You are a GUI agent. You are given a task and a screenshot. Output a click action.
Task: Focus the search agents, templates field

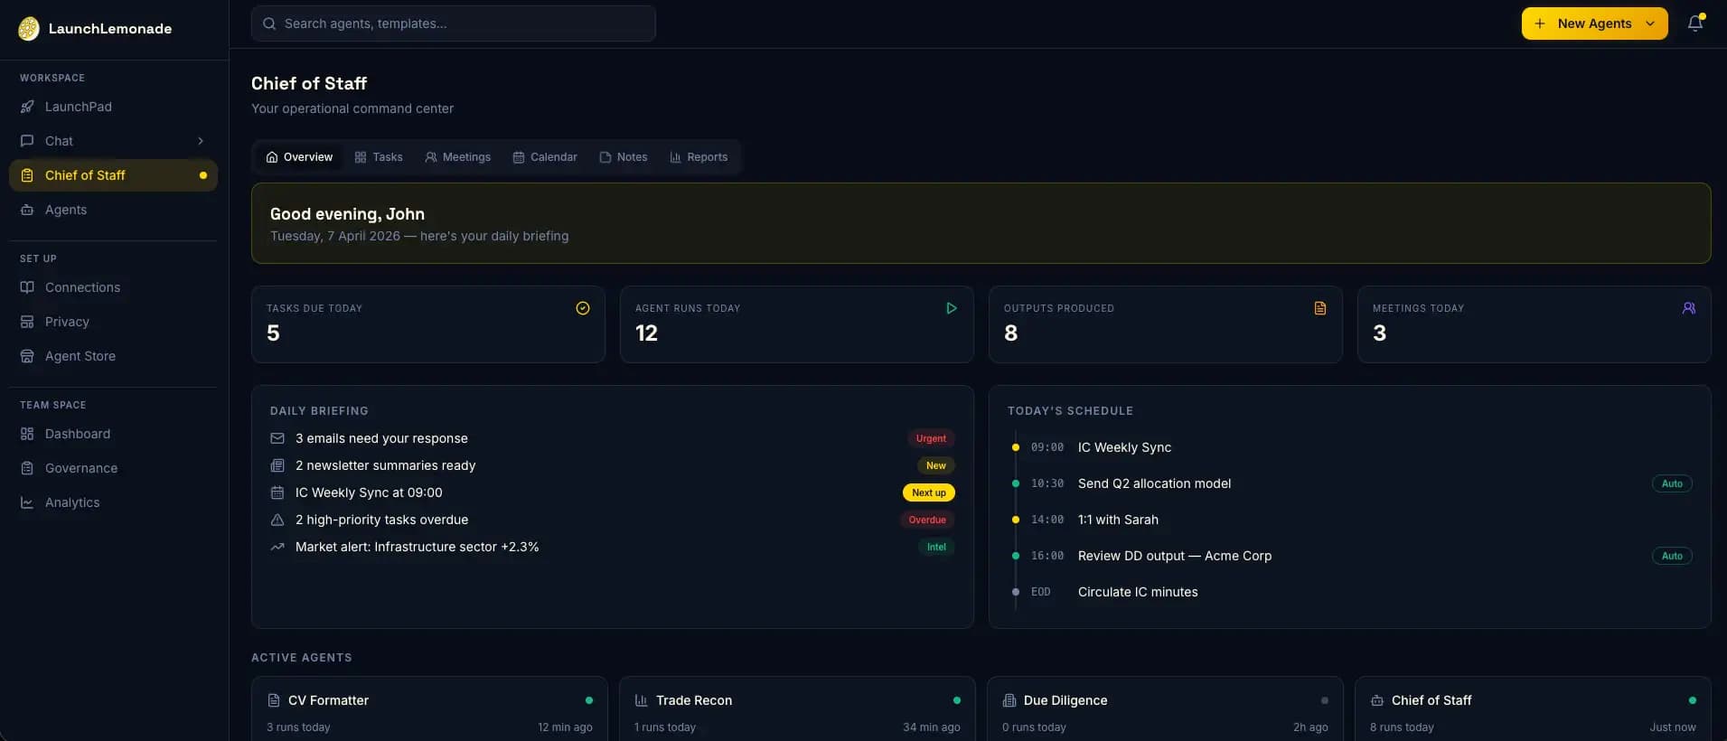(x=453, y=23)
